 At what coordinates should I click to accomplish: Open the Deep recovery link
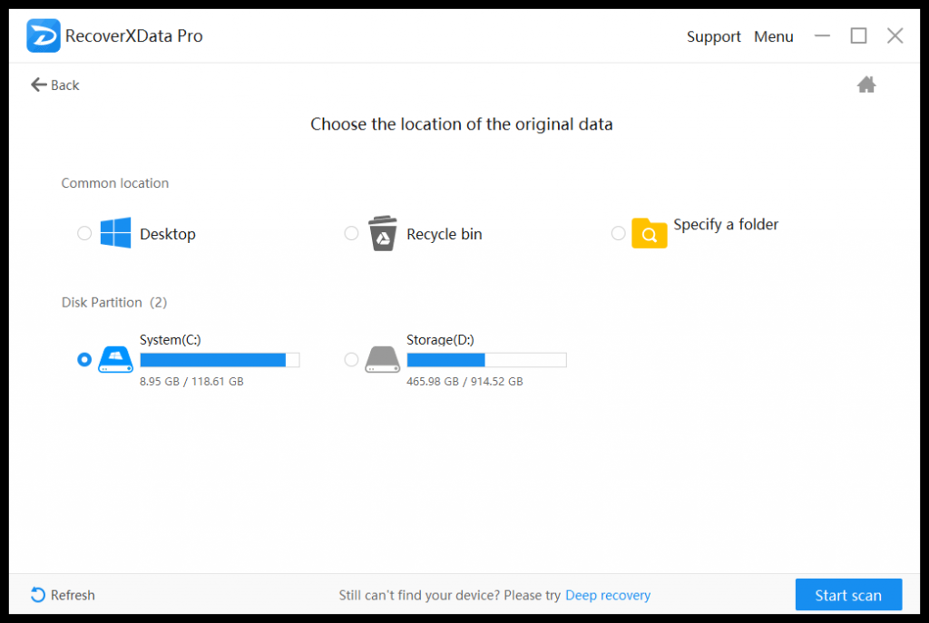(x=608, y=595)
